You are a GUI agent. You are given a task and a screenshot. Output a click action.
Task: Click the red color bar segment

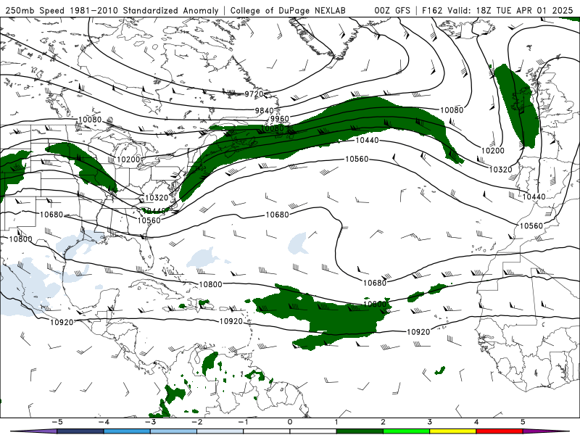499,431
